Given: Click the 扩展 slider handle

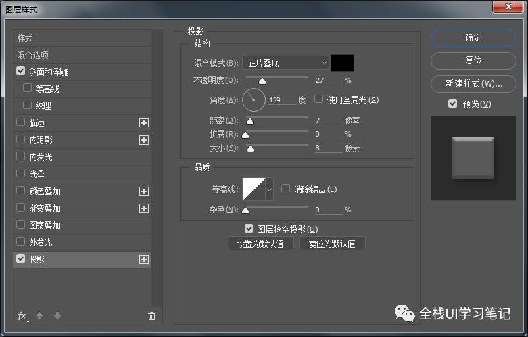Looking at the screenshot, I should [245, 135].
